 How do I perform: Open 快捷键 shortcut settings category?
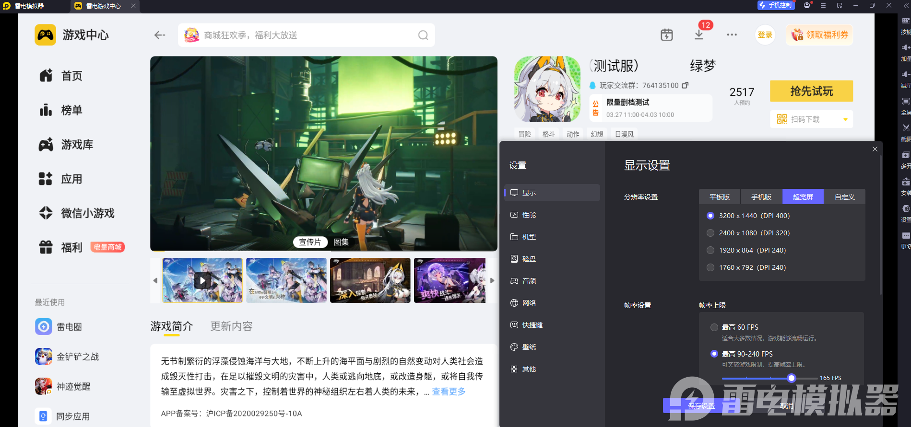[x=552, y=325]
